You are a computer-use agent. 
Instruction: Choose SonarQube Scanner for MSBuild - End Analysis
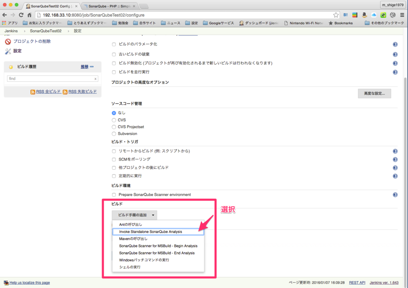click(158, 253)
